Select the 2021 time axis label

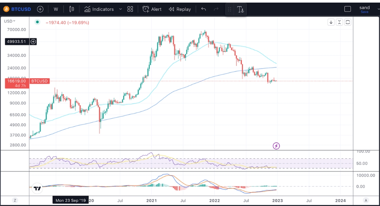(152, 200)
